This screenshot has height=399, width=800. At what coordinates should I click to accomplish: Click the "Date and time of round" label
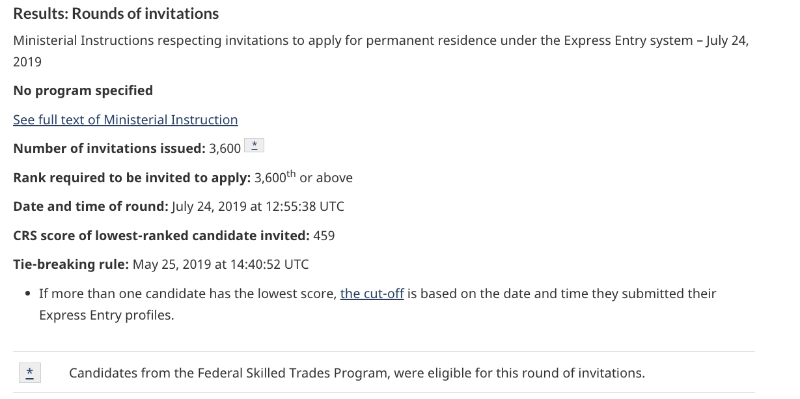[x=90, y=206]
